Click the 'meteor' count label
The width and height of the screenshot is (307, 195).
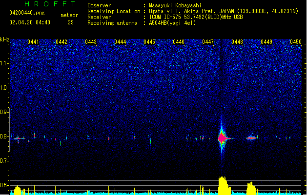click(69, 15)
